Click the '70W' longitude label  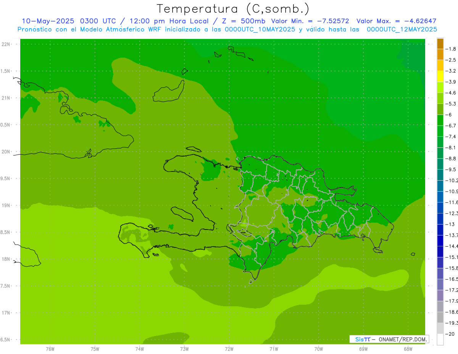click(318, 349)
